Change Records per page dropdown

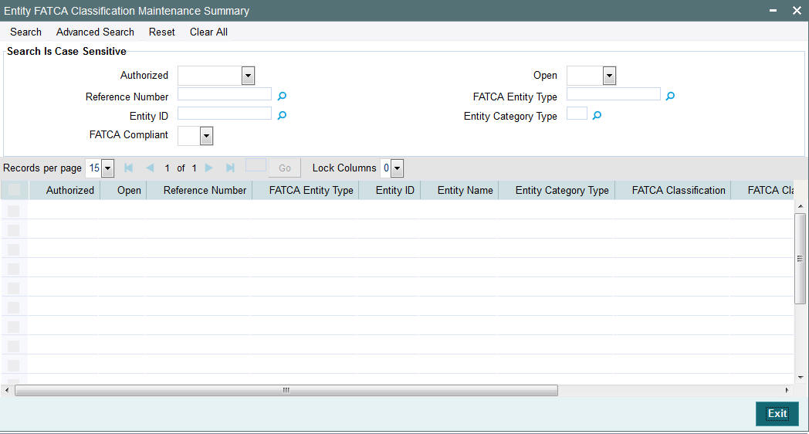[x=107, y=168]
